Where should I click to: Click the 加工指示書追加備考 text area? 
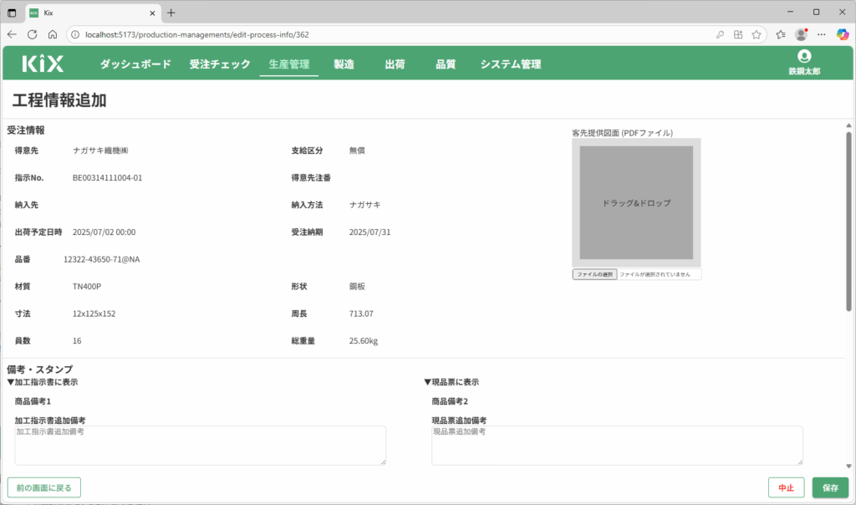tap(201, 446)
